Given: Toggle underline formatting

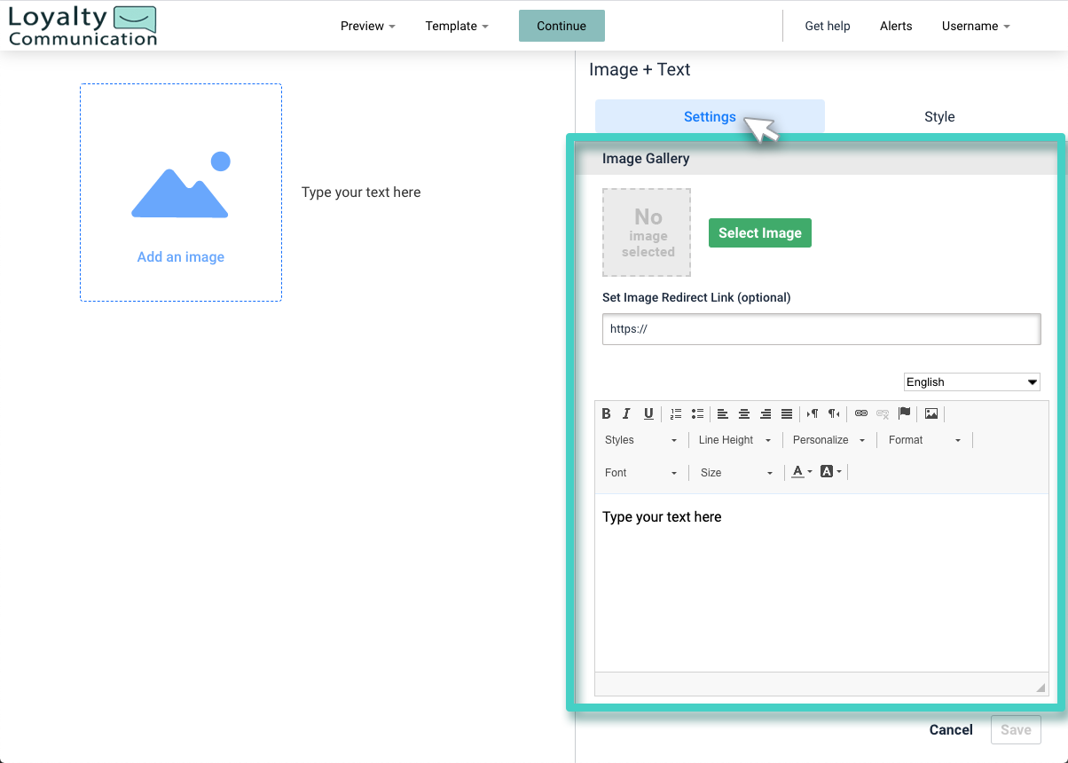Looking at the screenshot, I should click(x=648, y=413).
